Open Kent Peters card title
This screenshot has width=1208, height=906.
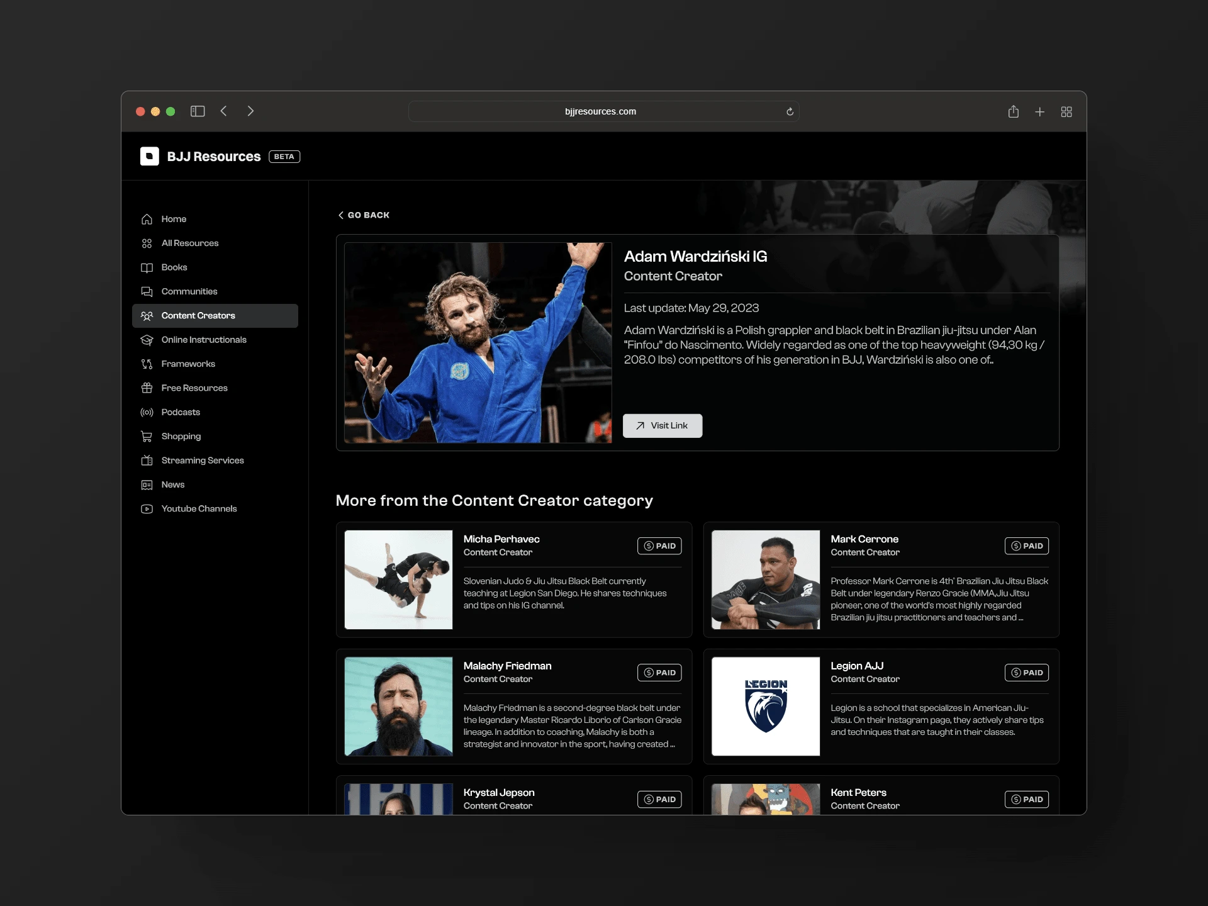[858, 793]
